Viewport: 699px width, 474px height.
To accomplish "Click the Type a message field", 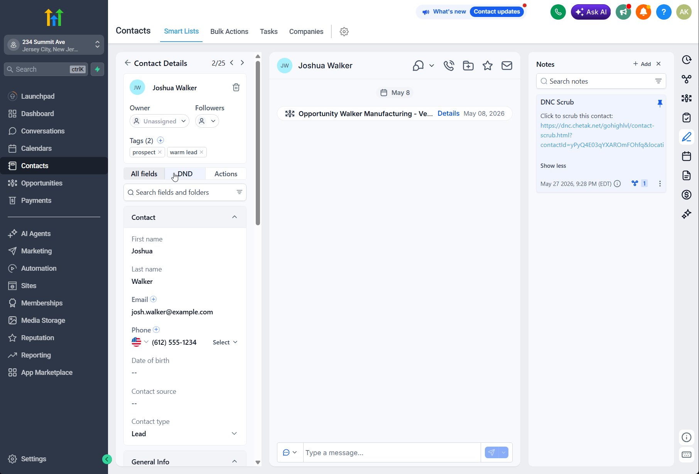I will [392, 452].
